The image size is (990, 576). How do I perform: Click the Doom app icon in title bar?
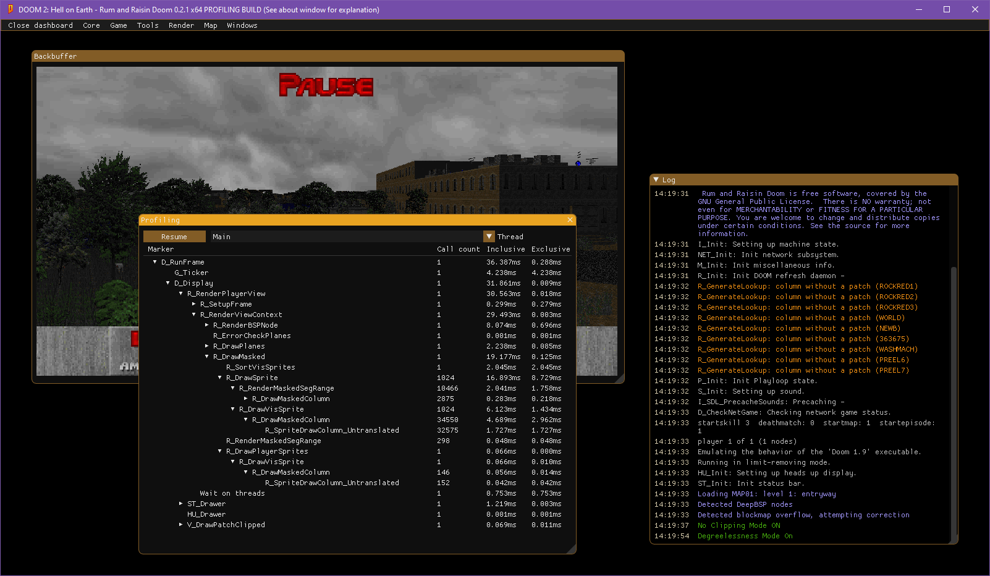pyautogui.click(x=10, y=9)
